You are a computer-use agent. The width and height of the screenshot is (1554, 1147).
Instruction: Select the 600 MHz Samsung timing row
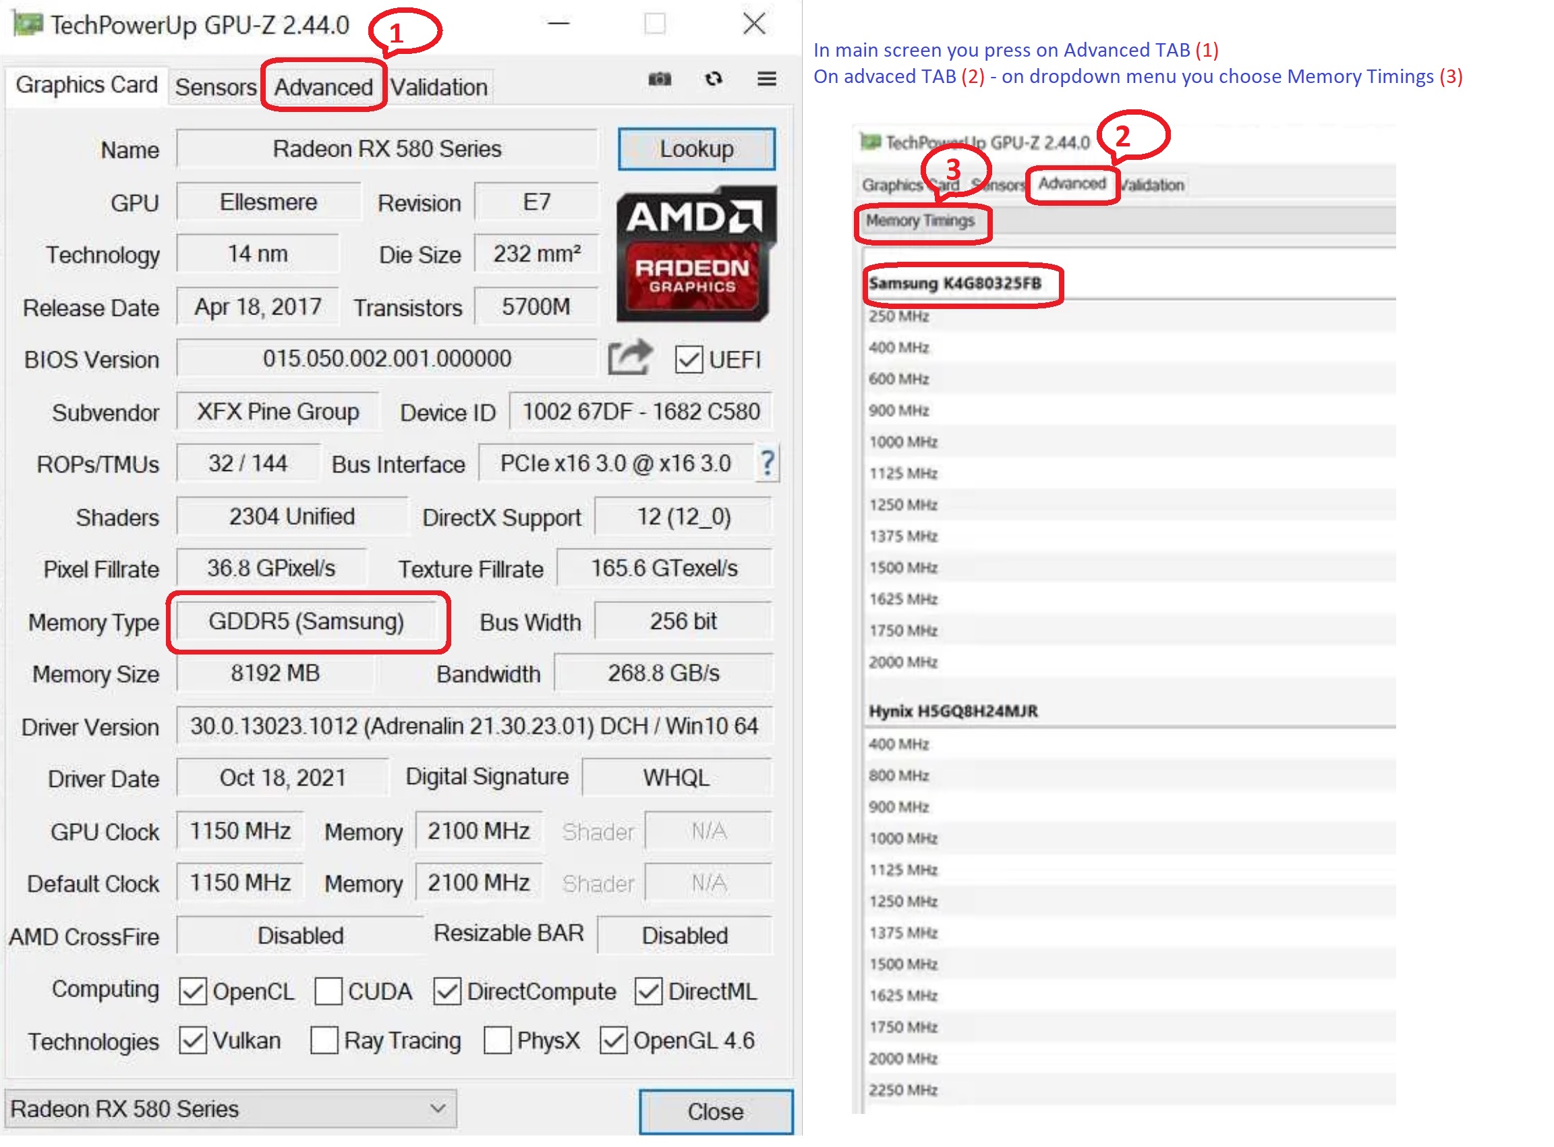tap(1130, 379)
